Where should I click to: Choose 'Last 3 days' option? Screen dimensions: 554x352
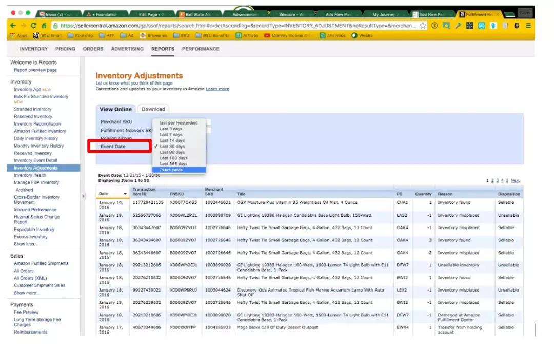point(179,129)
